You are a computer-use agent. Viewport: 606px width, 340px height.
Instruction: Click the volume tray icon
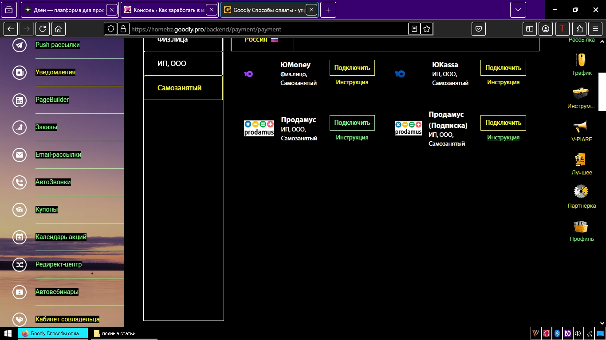coord(578,333)
